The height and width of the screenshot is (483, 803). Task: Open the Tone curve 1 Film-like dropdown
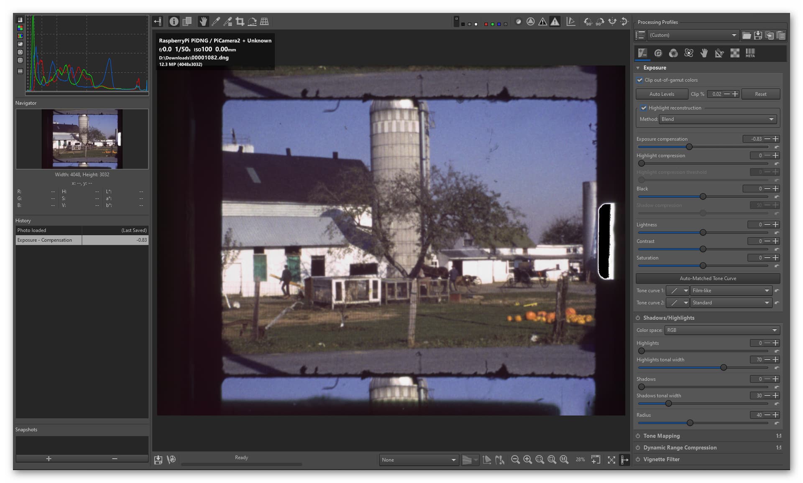(x=731, y=290)
